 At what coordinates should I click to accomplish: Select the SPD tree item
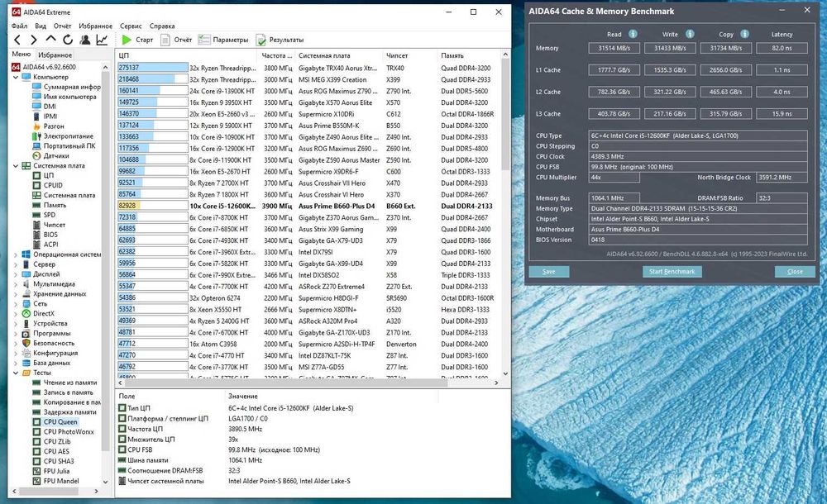44,215
